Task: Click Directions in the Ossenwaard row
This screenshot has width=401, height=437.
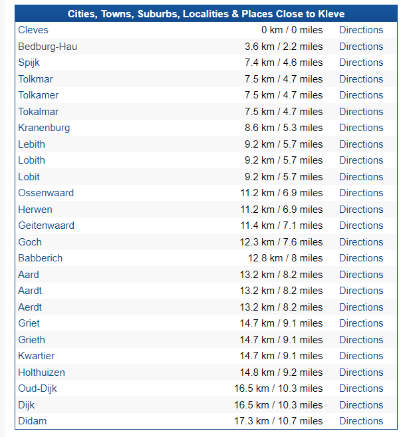Action: click(360, 193)
